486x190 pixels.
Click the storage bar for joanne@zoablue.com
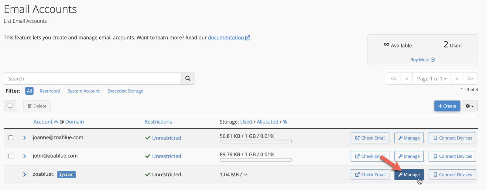coord(255,141)
